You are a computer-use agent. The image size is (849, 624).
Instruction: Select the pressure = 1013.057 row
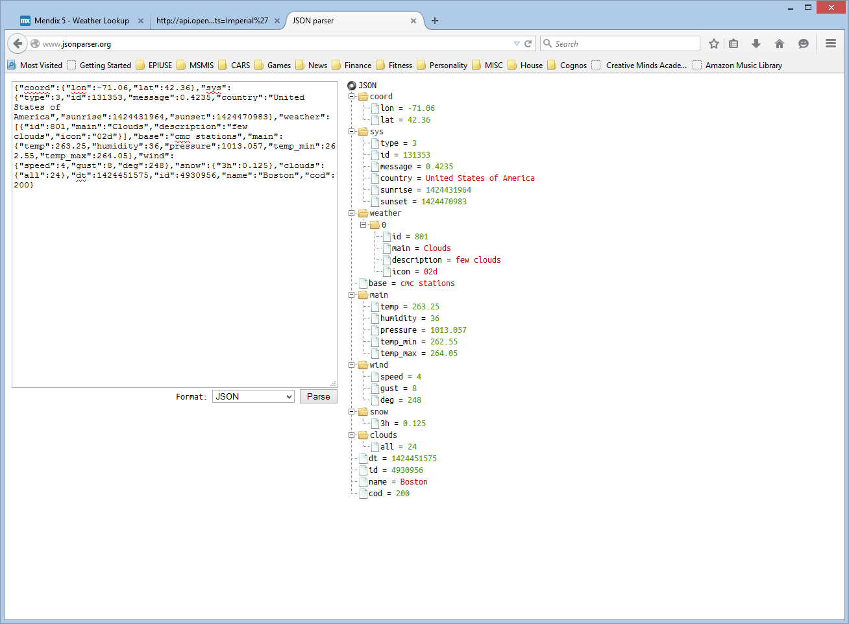pos(419,330)
